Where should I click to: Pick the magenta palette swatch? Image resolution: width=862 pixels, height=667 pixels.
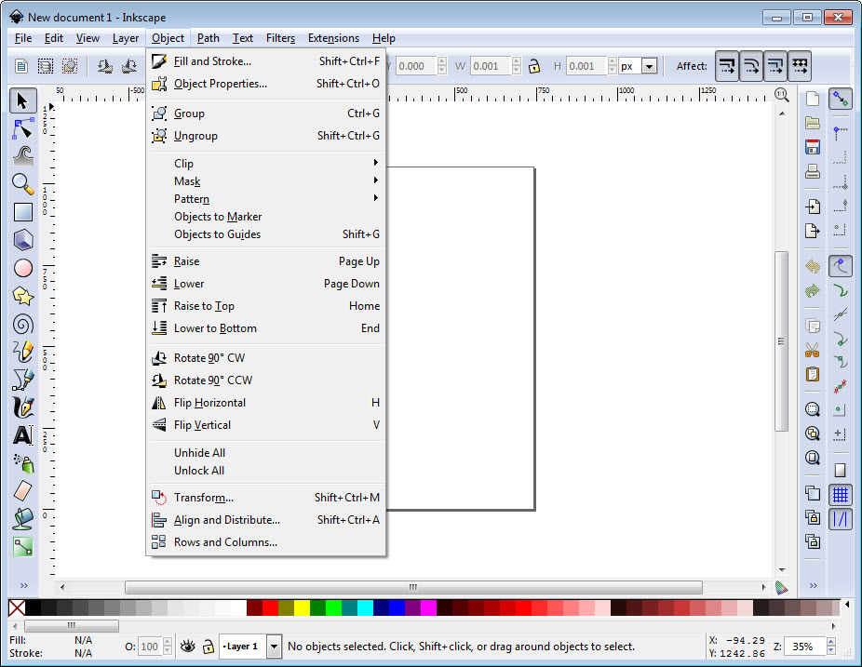point(428,607)
